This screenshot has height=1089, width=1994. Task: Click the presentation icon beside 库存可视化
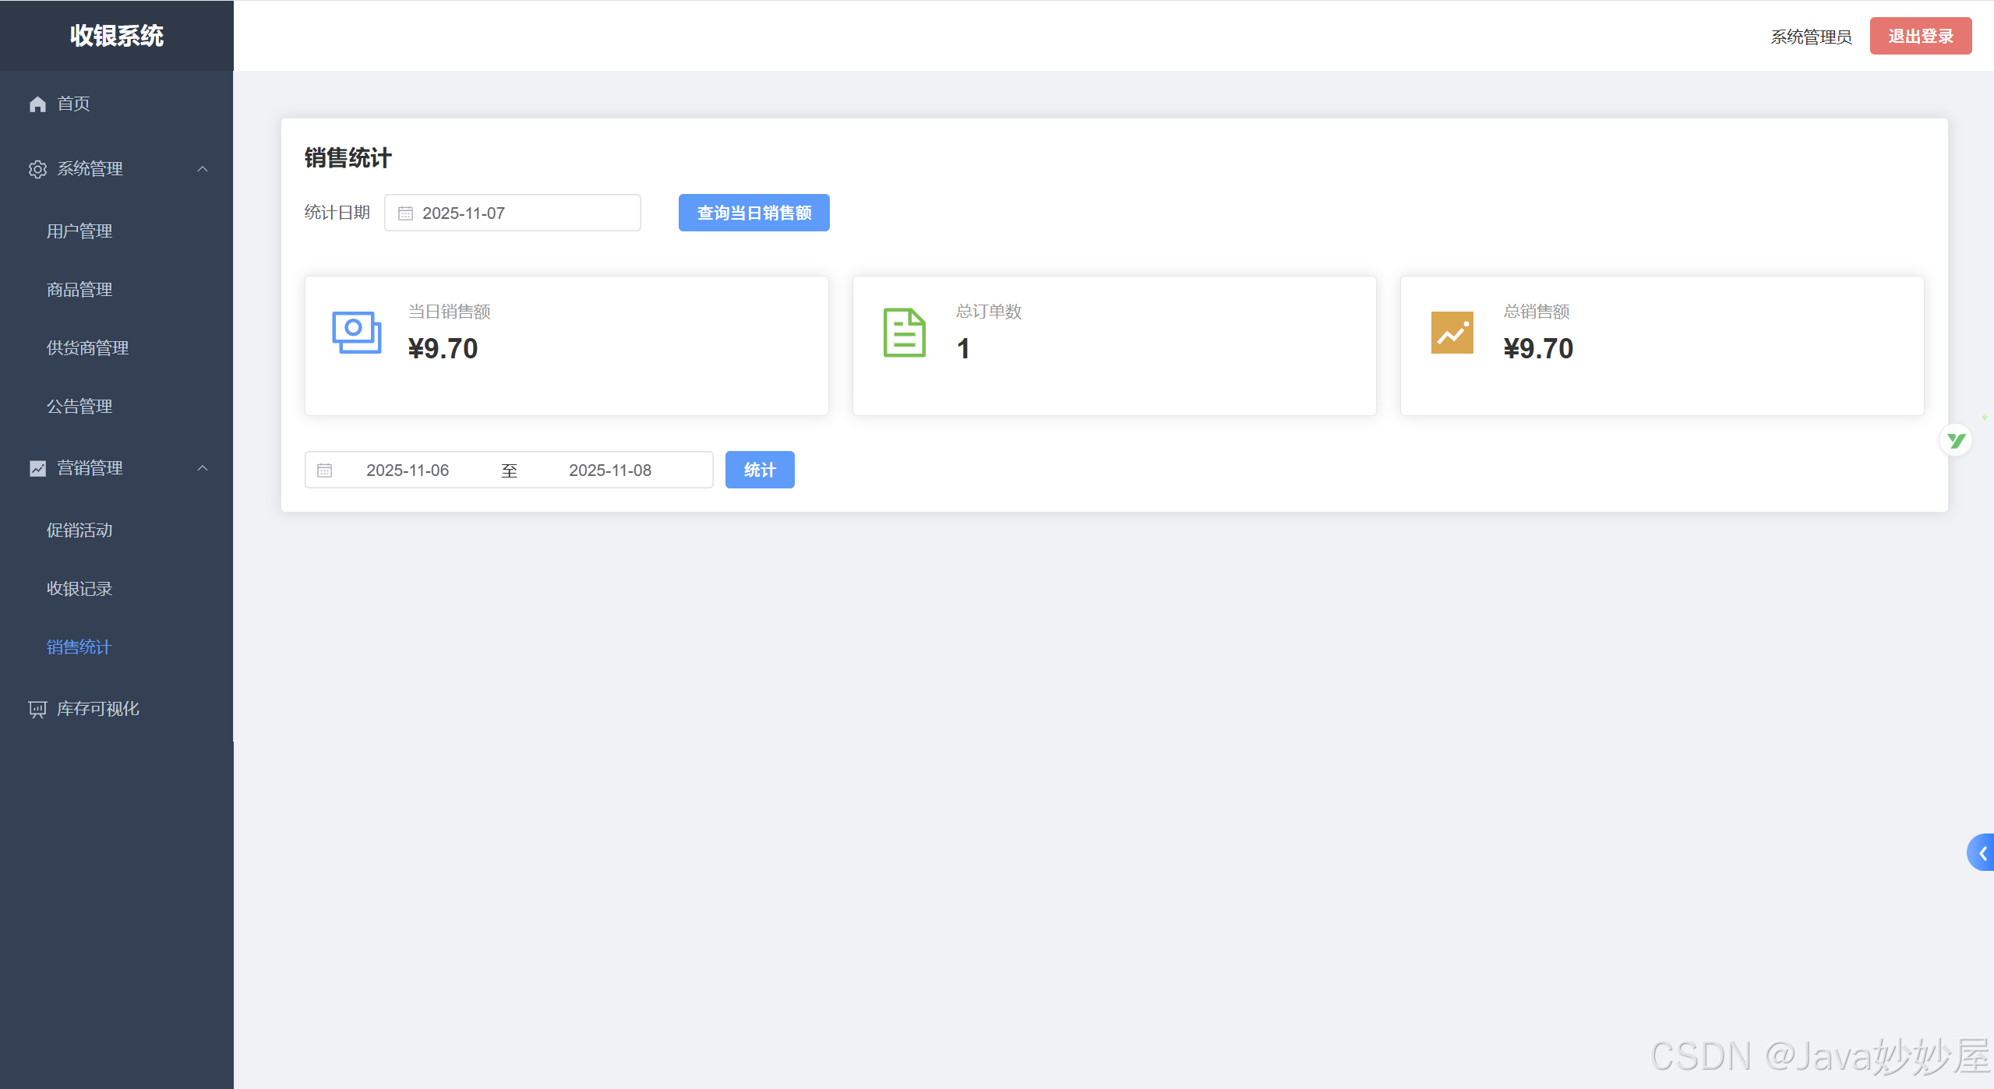coord(37,709)
